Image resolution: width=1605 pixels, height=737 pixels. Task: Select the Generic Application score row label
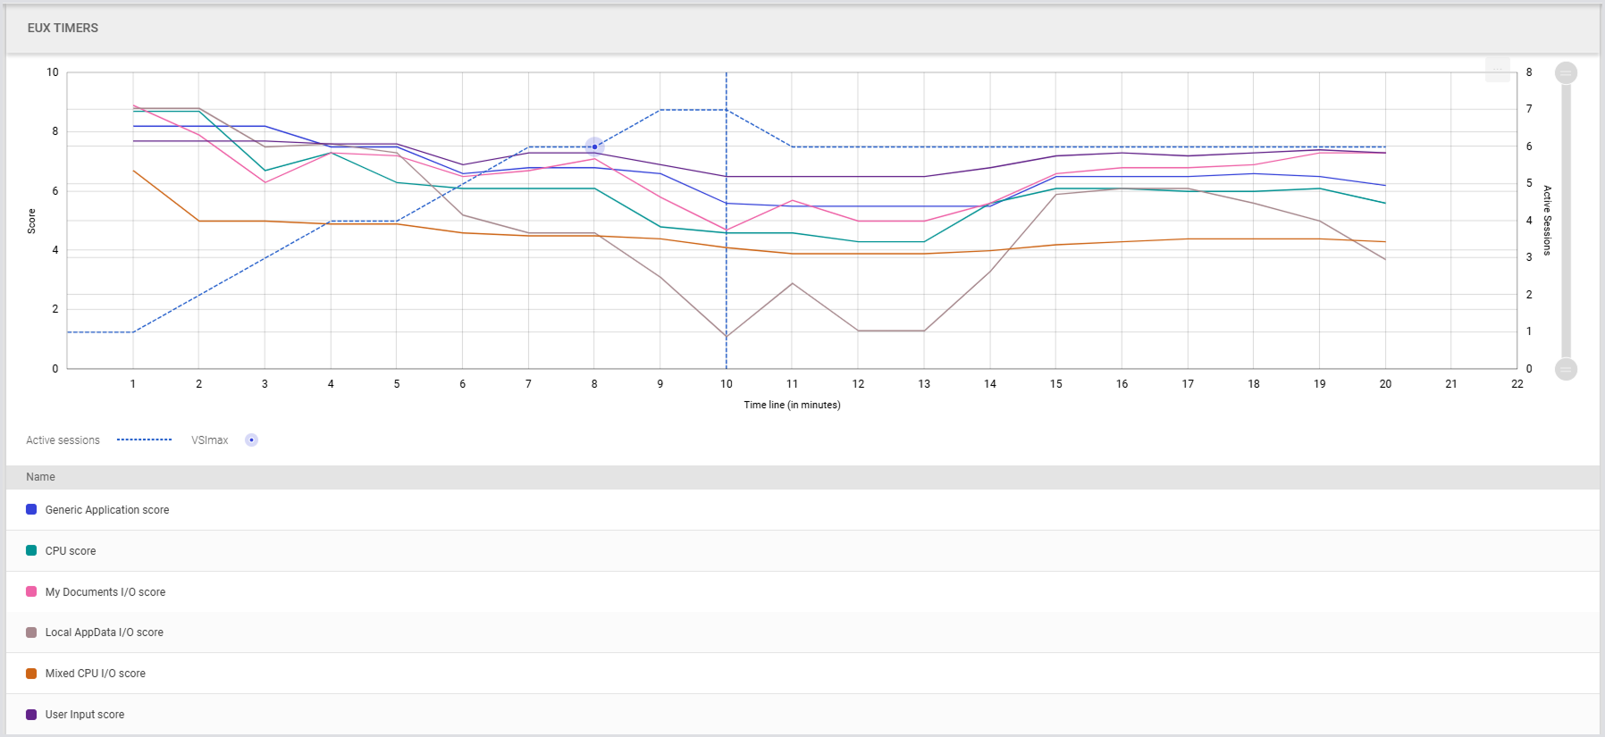pyautogui.click(x=107, y=510)
